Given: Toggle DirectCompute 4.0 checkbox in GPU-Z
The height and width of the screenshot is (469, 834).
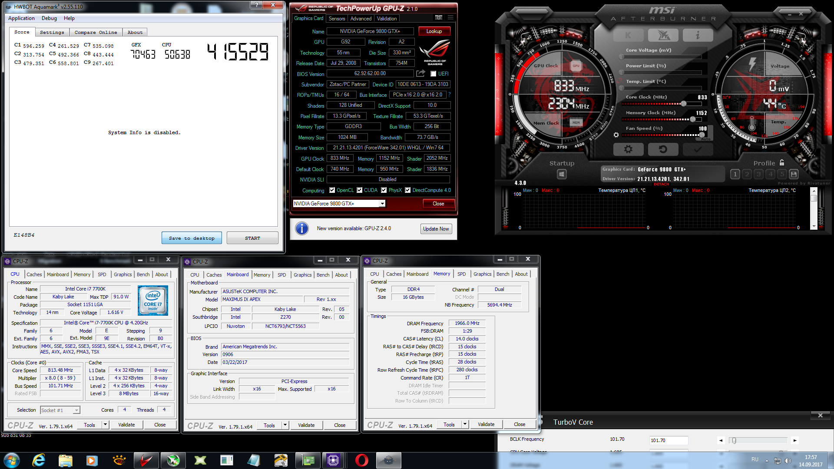Looking at the screenshot, I should [x=408, y=190].
